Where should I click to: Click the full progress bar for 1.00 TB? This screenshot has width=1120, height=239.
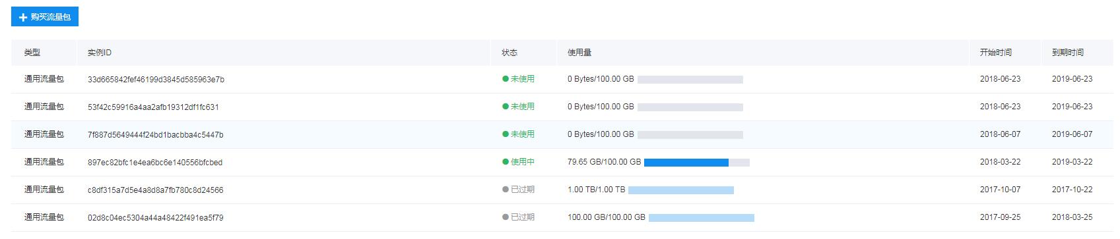coord(681,190)
